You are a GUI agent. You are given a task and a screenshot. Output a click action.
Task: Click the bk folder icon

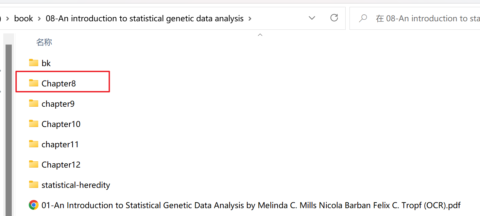click(33, 63)
